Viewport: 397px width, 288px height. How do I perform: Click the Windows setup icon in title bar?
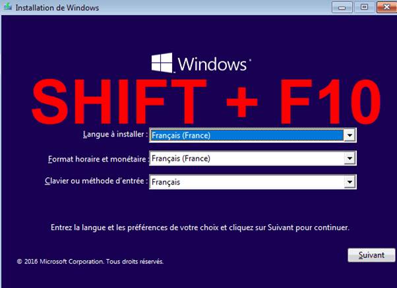point(7,7)
